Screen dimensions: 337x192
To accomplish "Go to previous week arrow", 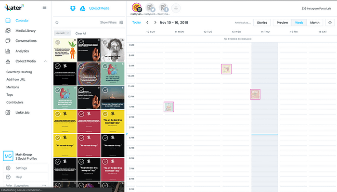I will tap(147, 22).
